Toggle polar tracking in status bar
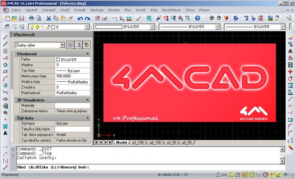Image resolution: width=295 pixels, height=179 pixels. pyautogui.click(x=265, y=175)
